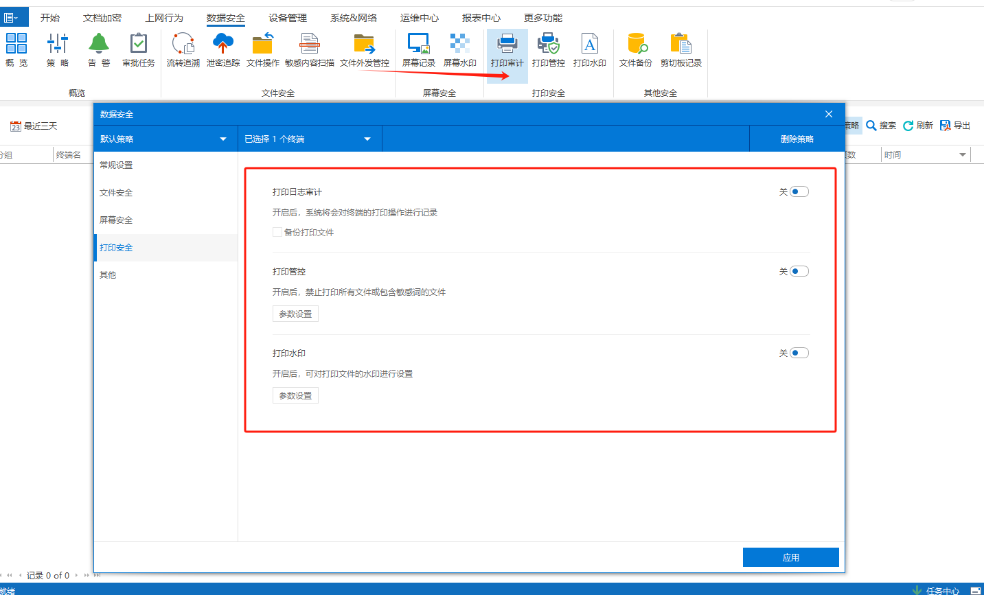Open the 时间 column dropdown arrow
Image resolution: width=984 pixels, height=595 pixels.
tap(963, 155)
